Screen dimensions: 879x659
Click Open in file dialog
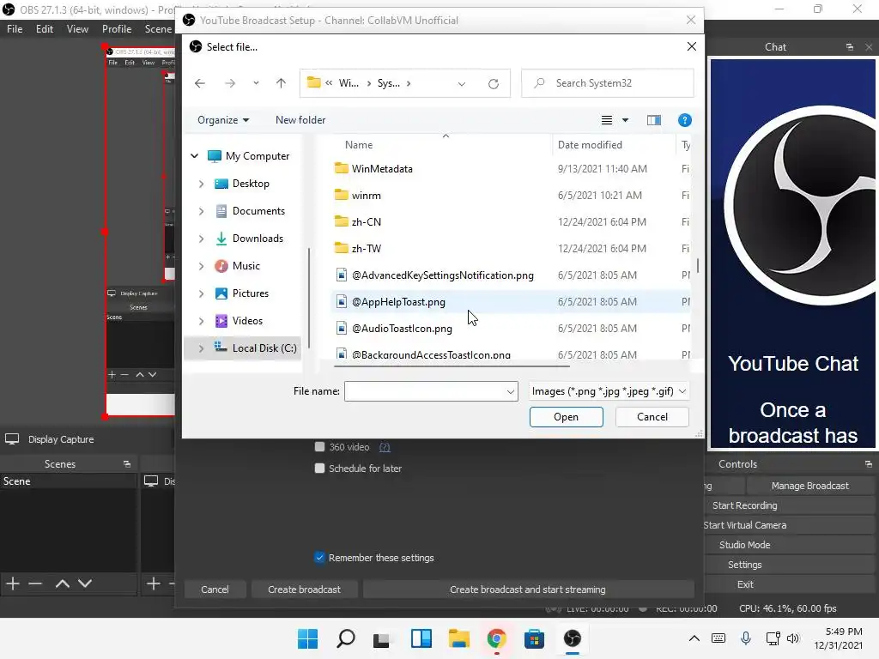(x=567, y=417)
